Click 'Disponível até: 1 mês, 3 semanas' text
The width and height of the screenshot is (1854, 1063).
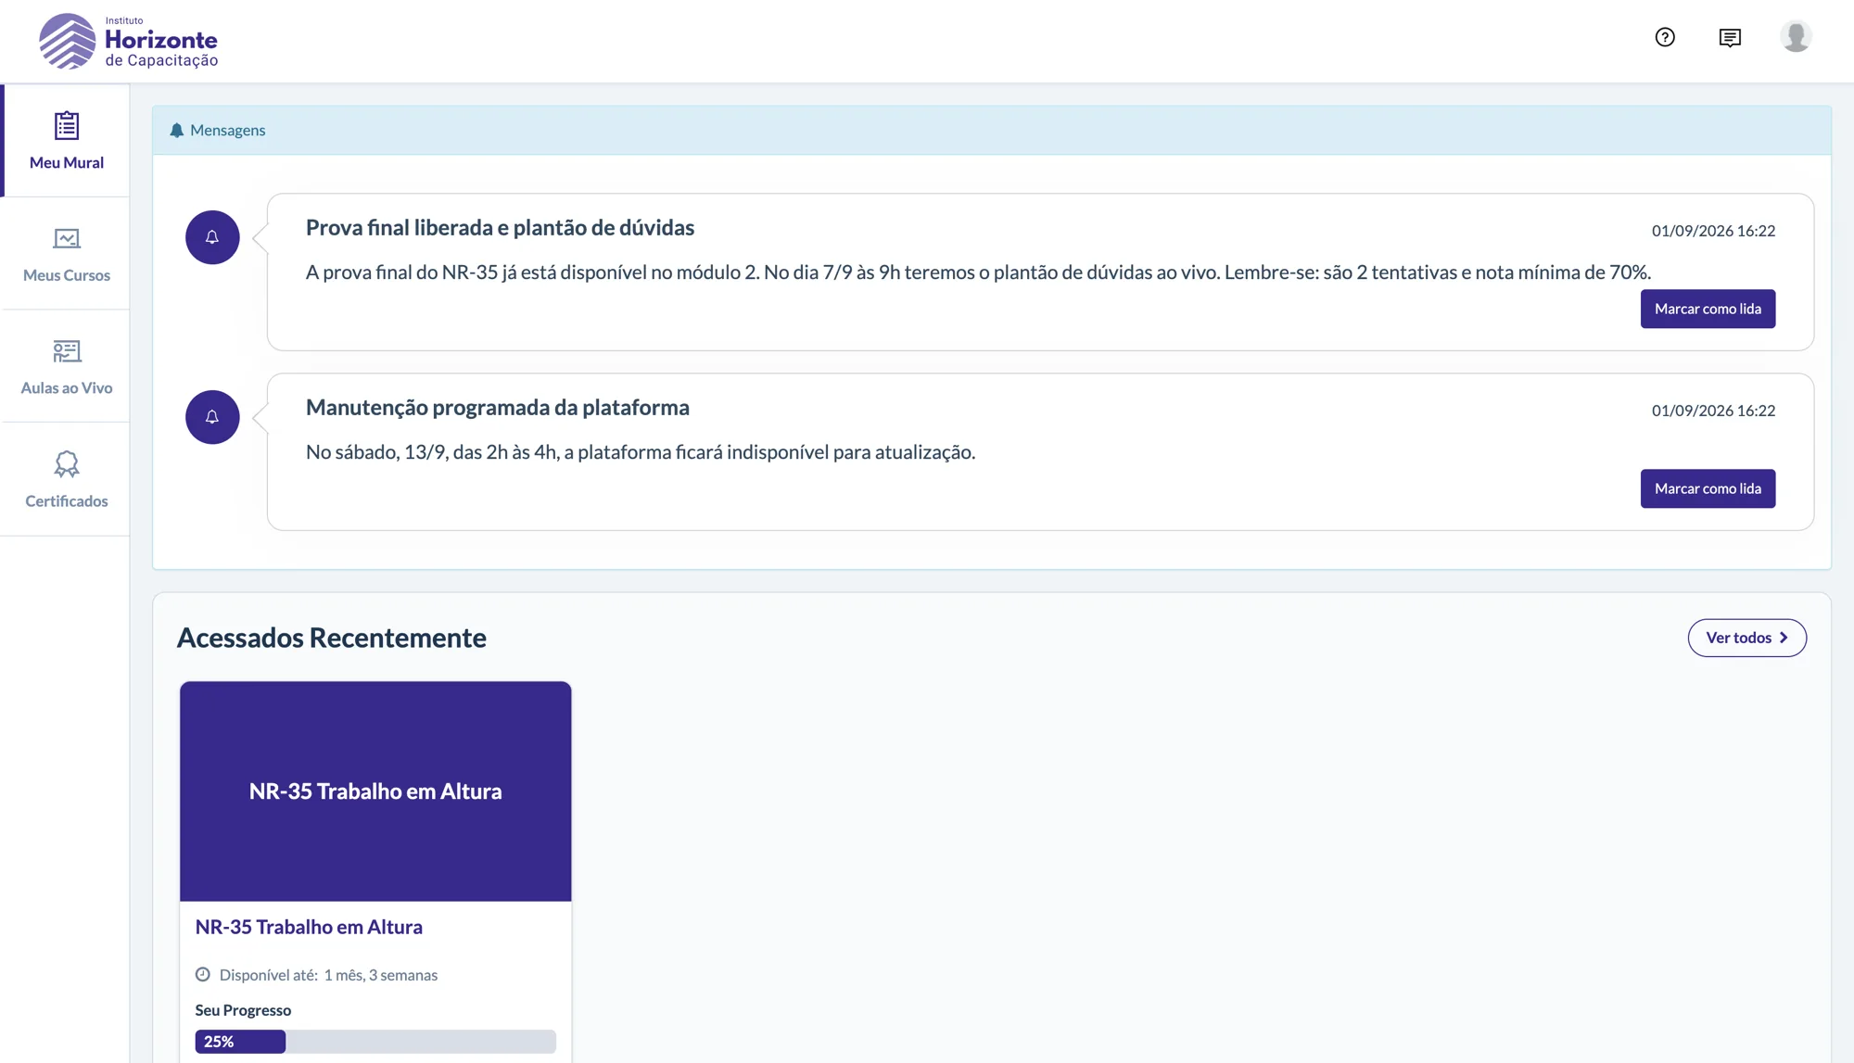(328, 975)
